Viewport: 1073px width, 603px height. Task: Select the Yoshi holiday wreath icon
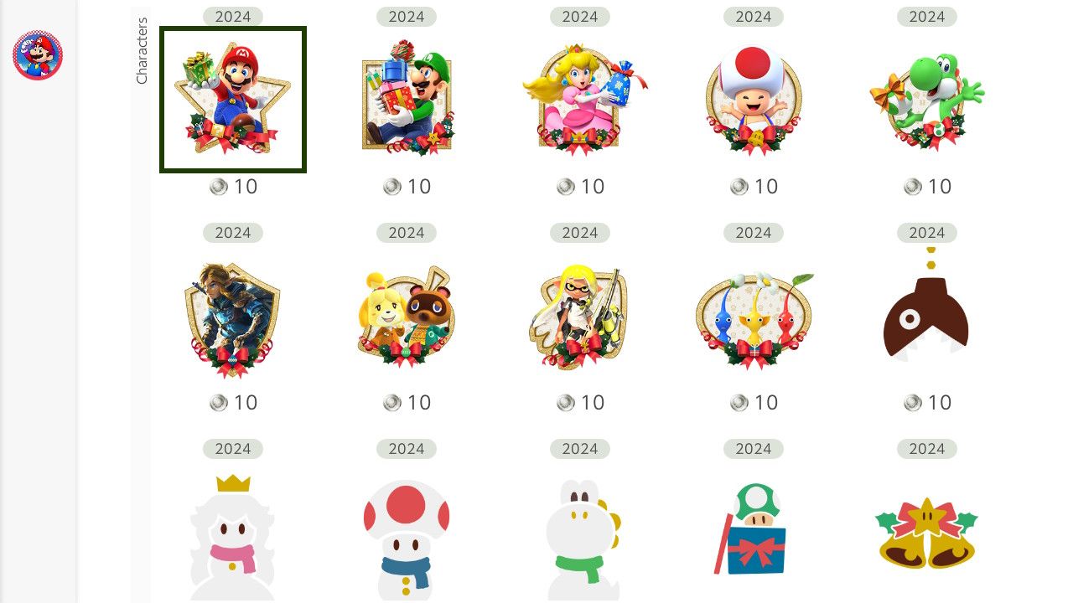tap(927, 100)
